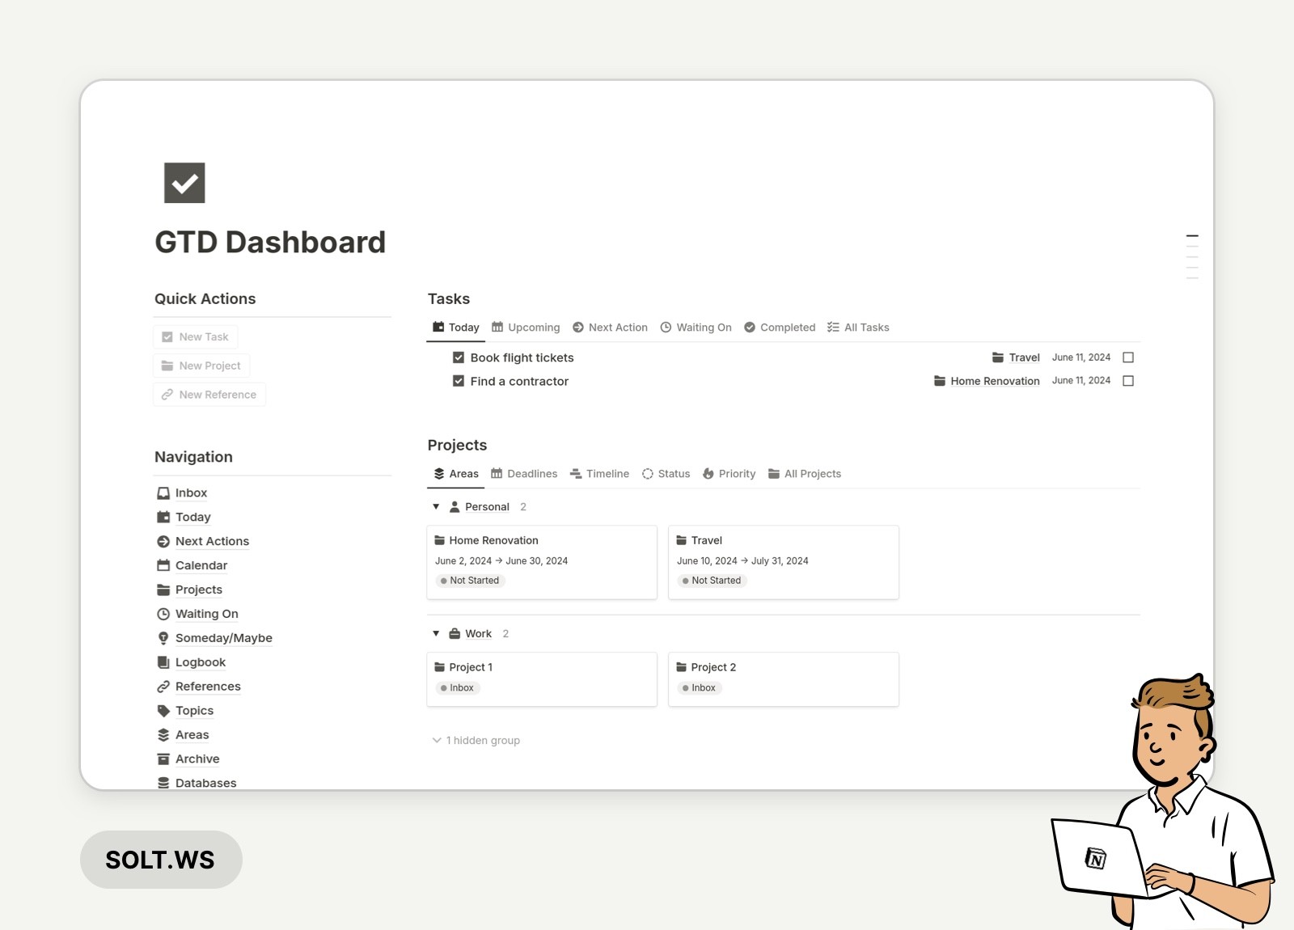Check the empty box beside June 11 Travel row

[x=1128, y=357]
